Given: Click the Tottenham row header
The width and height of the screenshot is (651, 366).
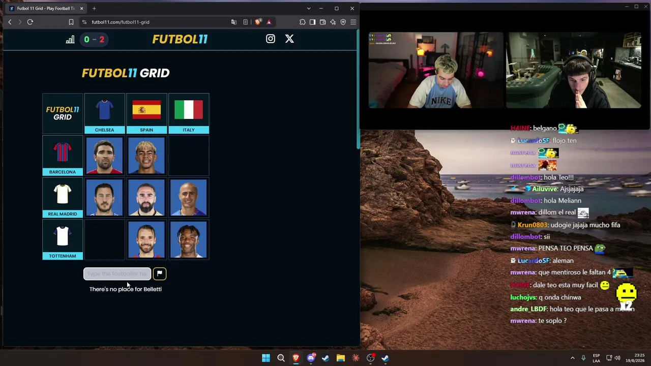Looking at the screenshot, I should click(63, 240).
